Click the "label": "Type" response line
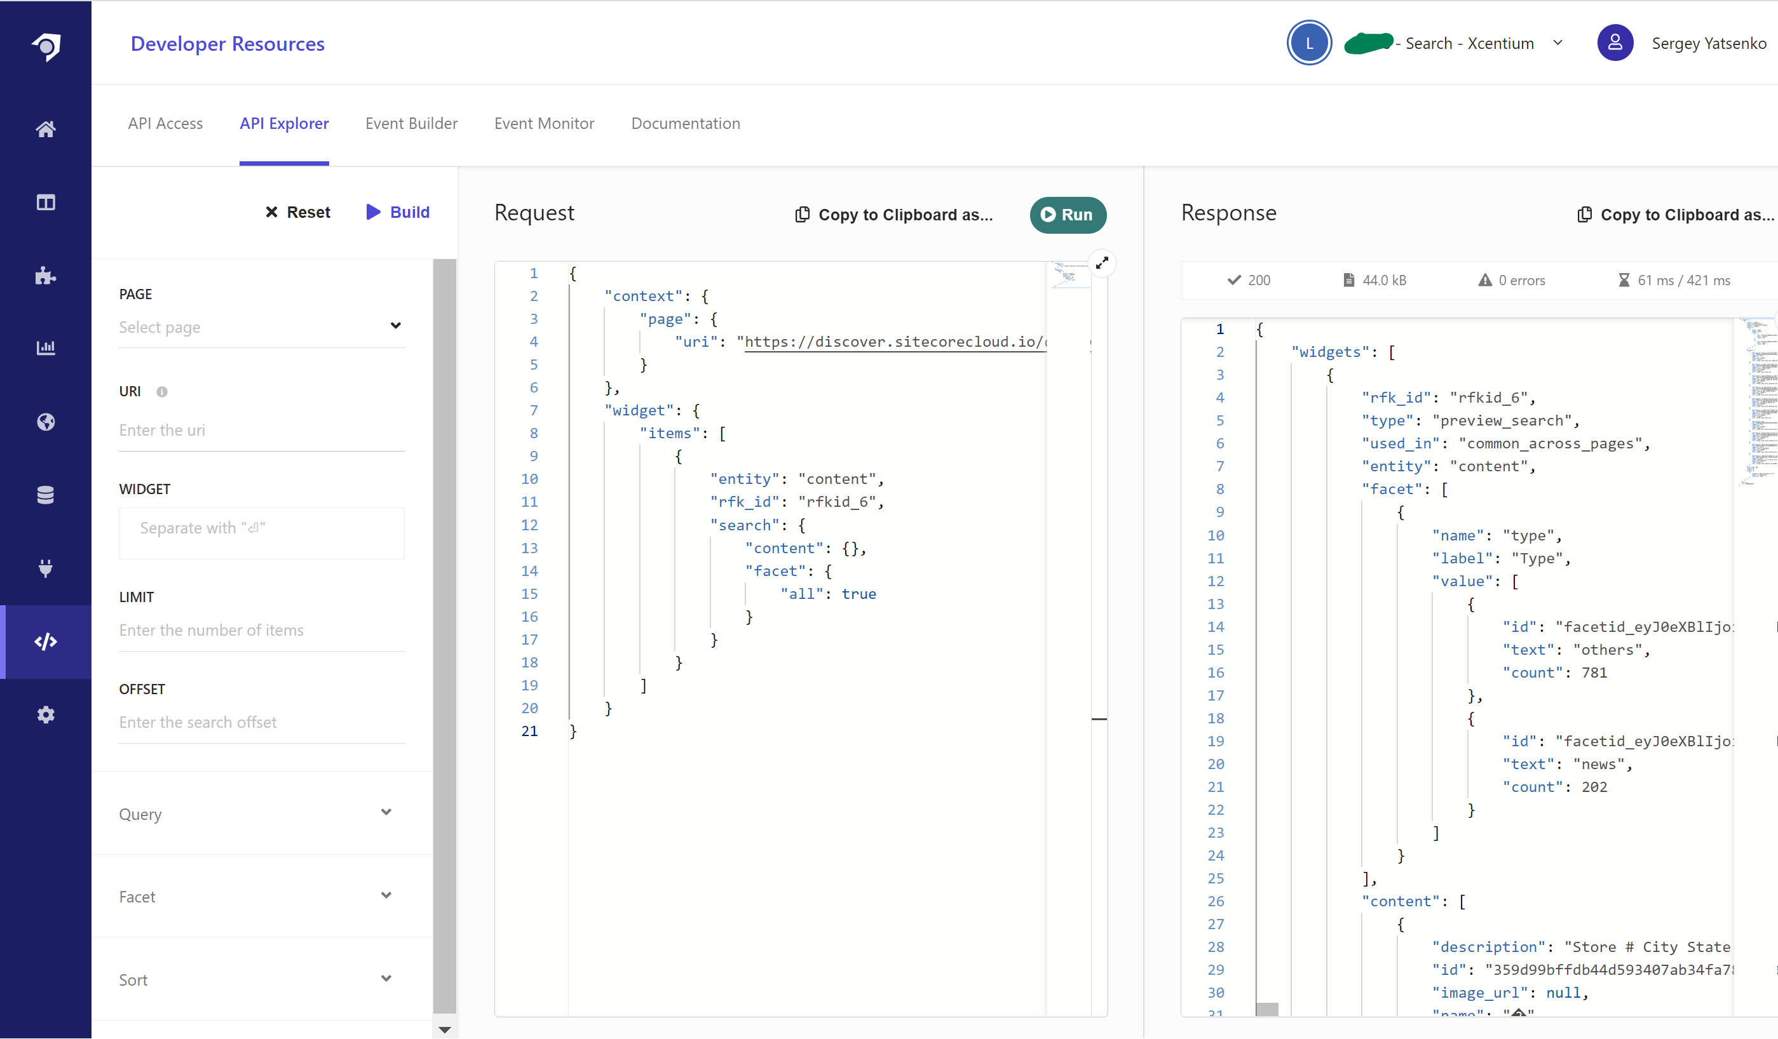Image resolution: width=1778 pixels, height=1039 pixels. 1501,558
